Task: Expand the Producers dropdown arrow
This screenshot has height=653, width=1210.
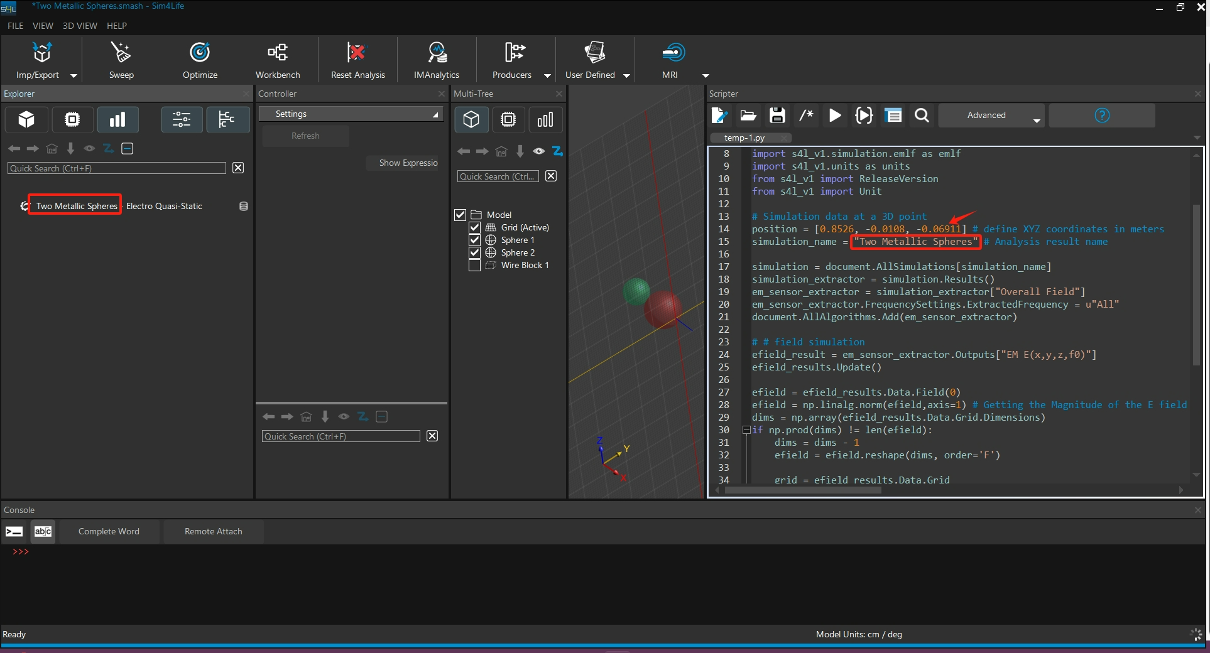Action: 547,75
